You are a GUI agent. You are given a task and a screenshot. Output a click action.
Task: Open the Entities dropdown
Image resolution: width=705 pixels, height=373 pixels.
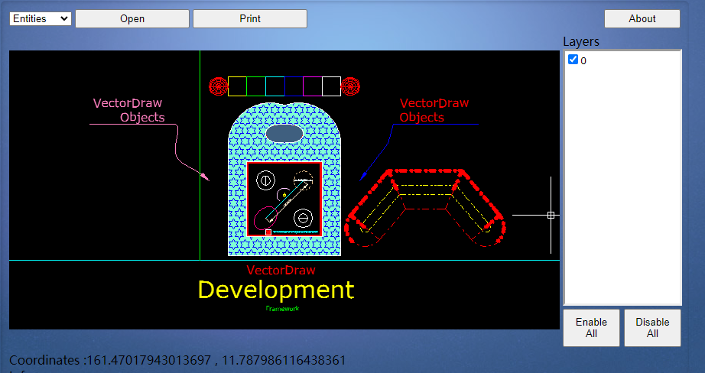click(40, 18)
